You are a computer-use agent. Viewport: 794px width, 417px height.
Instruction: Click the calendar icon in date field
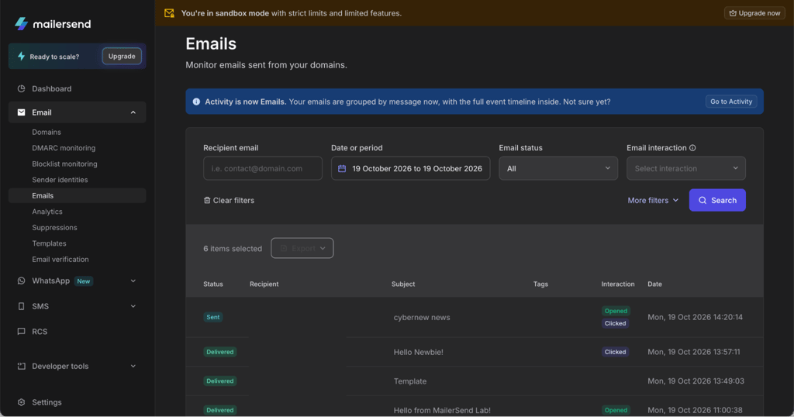[342, 168]
